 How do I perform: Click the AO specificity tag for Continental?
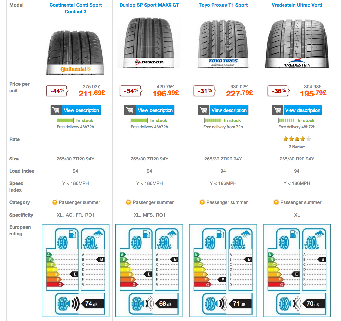69,215
